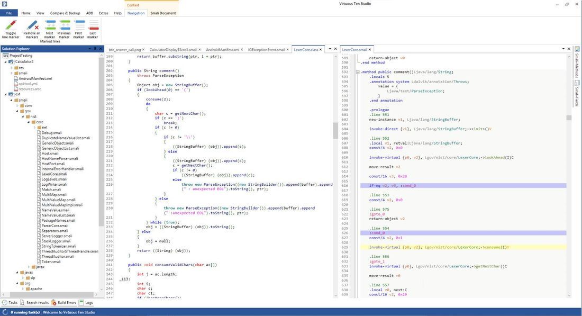Go to the Previous marker
Screen dimensions: 582x316
point(64,29)
